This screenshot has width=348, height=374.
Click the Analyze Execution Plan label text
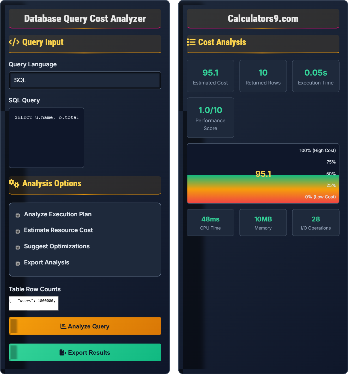pos(58,214)
